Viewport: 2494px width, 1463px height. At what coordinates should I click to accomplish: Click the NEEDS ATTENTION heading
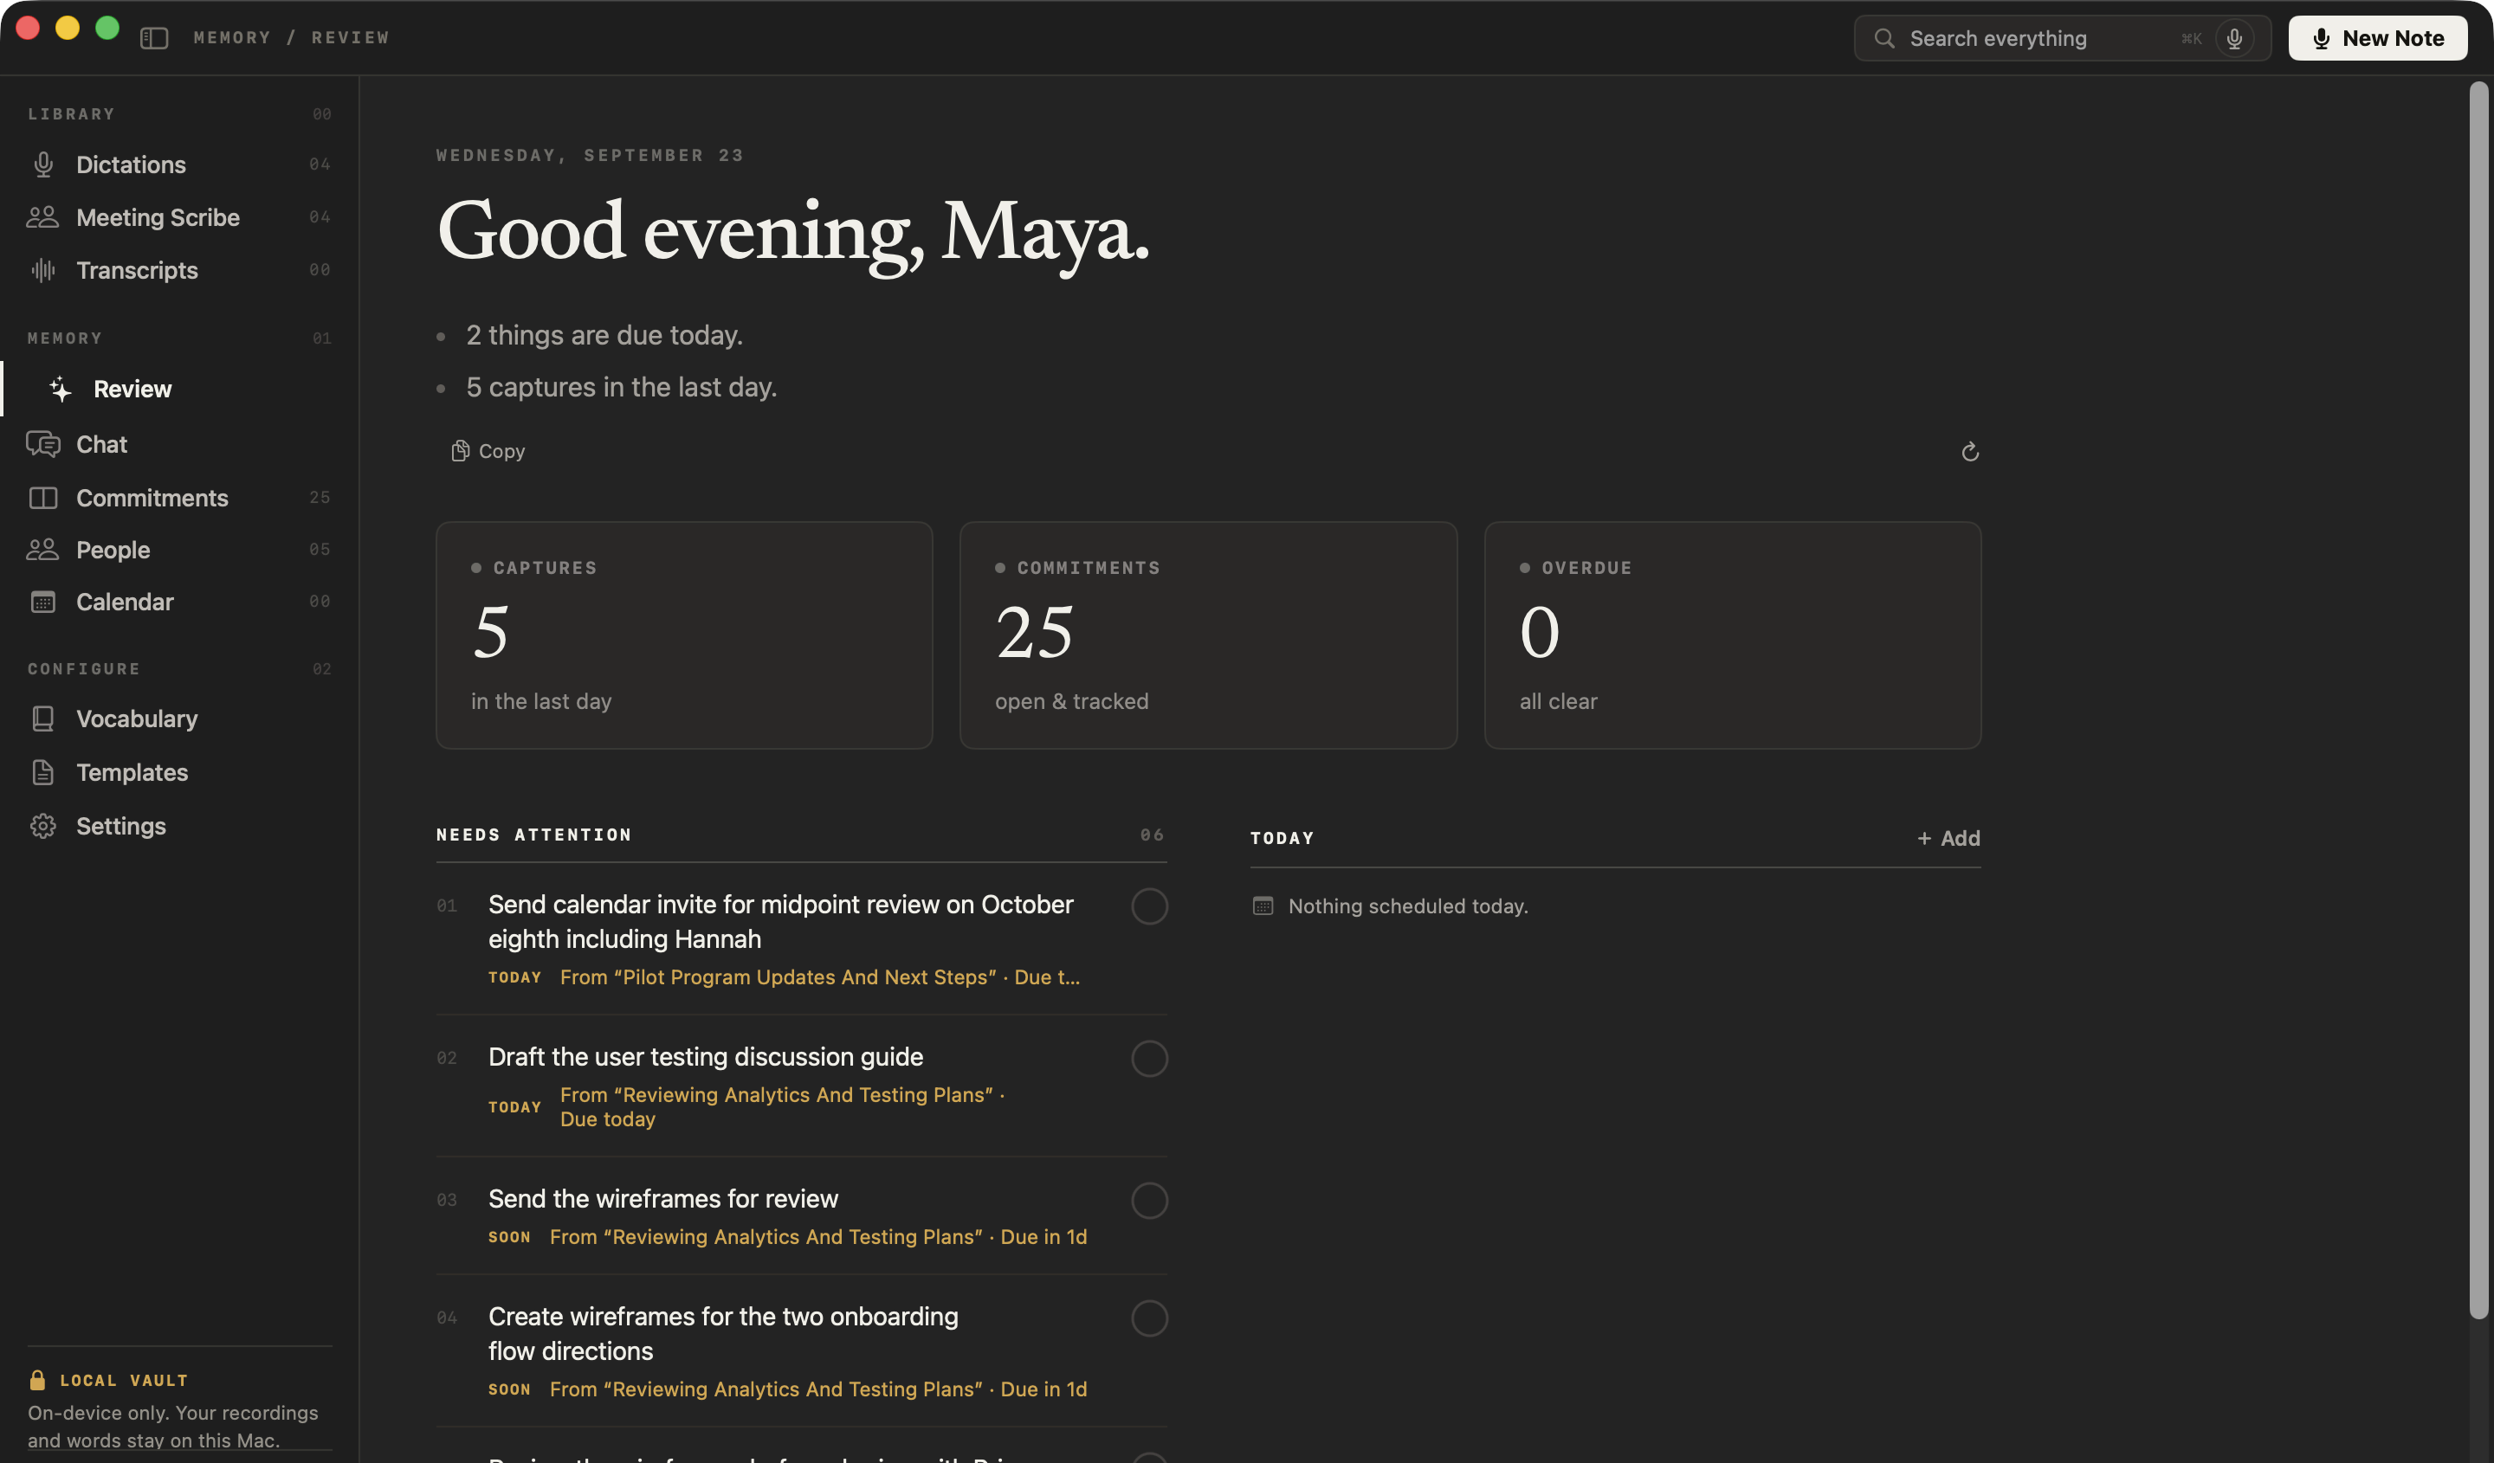(x=533, y=835)
